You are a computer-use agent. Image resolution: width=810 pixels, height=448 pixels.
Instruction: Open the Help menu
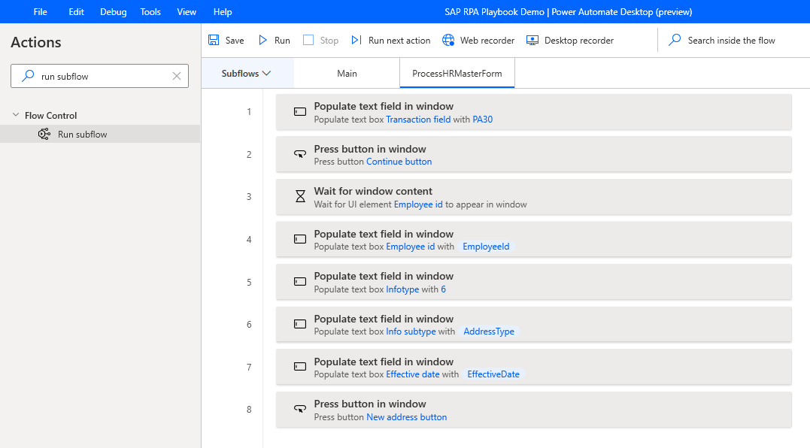click(x=223, y=11)
